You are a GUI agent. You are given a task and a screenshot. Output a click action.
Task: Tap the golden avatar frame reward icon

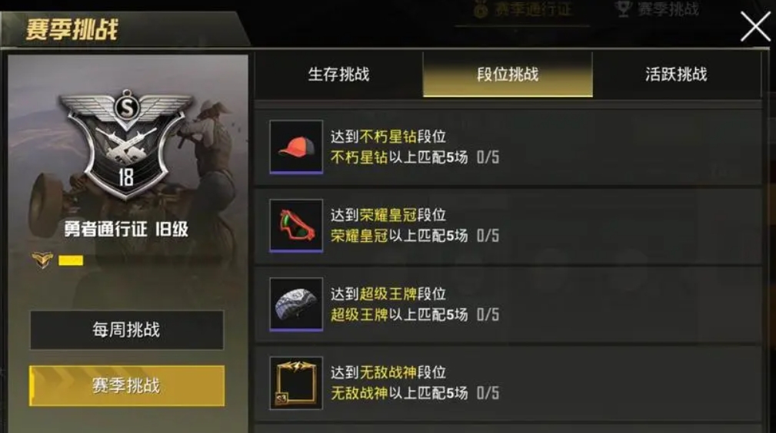(296, 383)
